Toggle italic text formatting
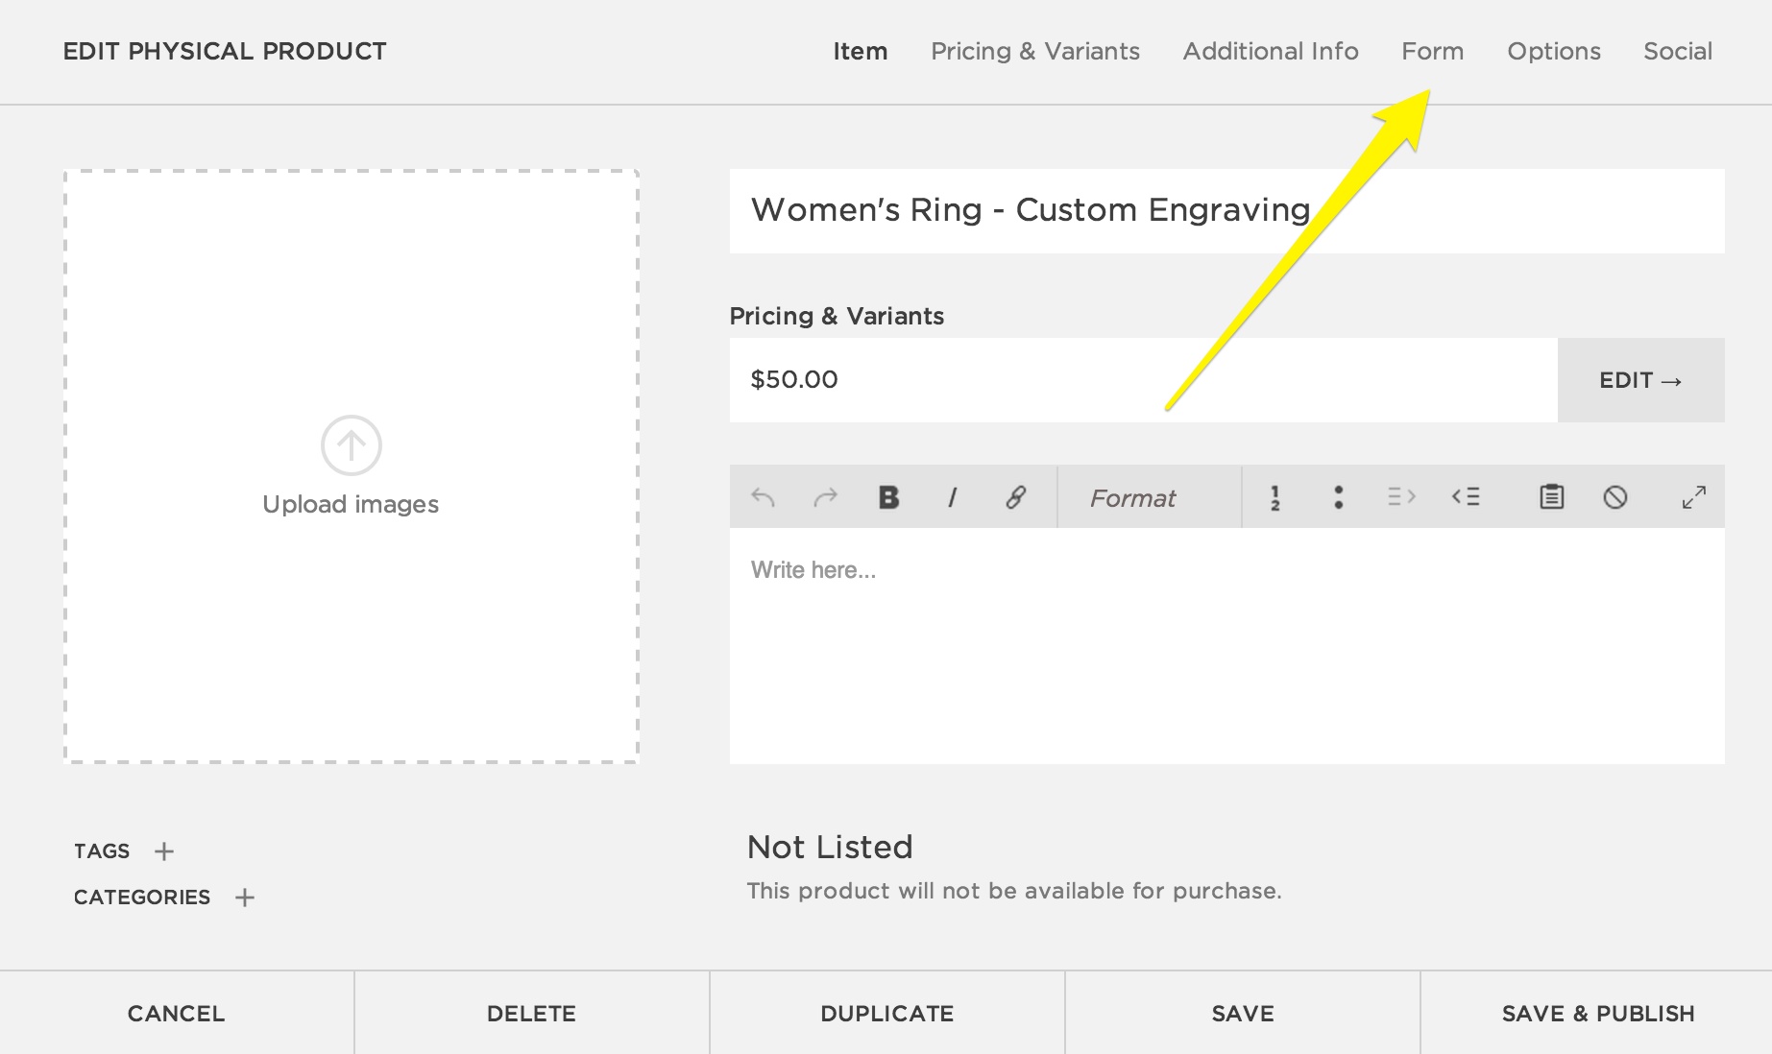This screenshot has height=1054, width=1772. (952, 497)
